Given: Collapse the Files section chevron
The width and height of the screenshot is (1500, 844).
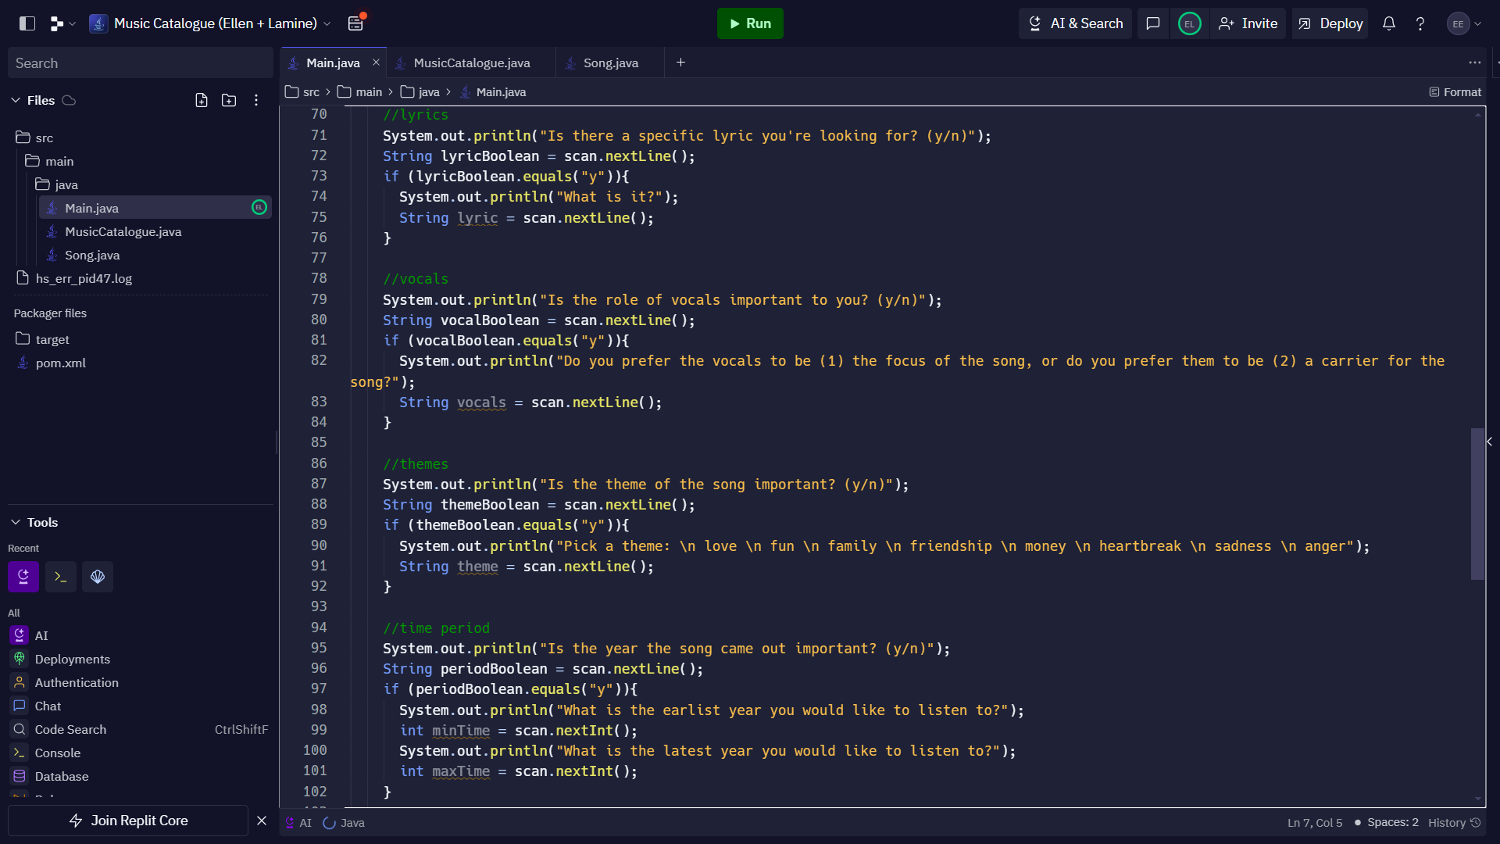Looking at the screenshot, I should (16, 100).
